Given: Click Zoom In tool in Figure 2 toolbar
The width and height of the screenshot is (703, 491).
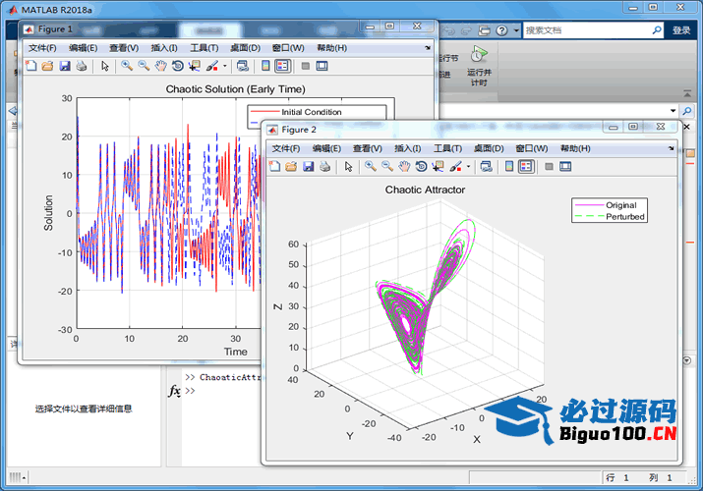Looking at the screenshot, I should 371,167.
